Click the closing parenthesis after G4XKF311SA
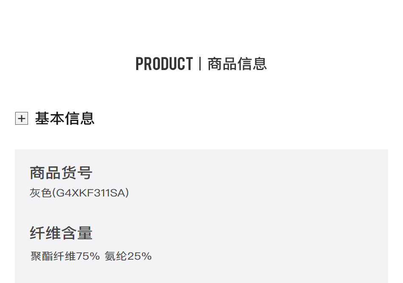This screenshot has height=283, width=403. coord(127,193)
